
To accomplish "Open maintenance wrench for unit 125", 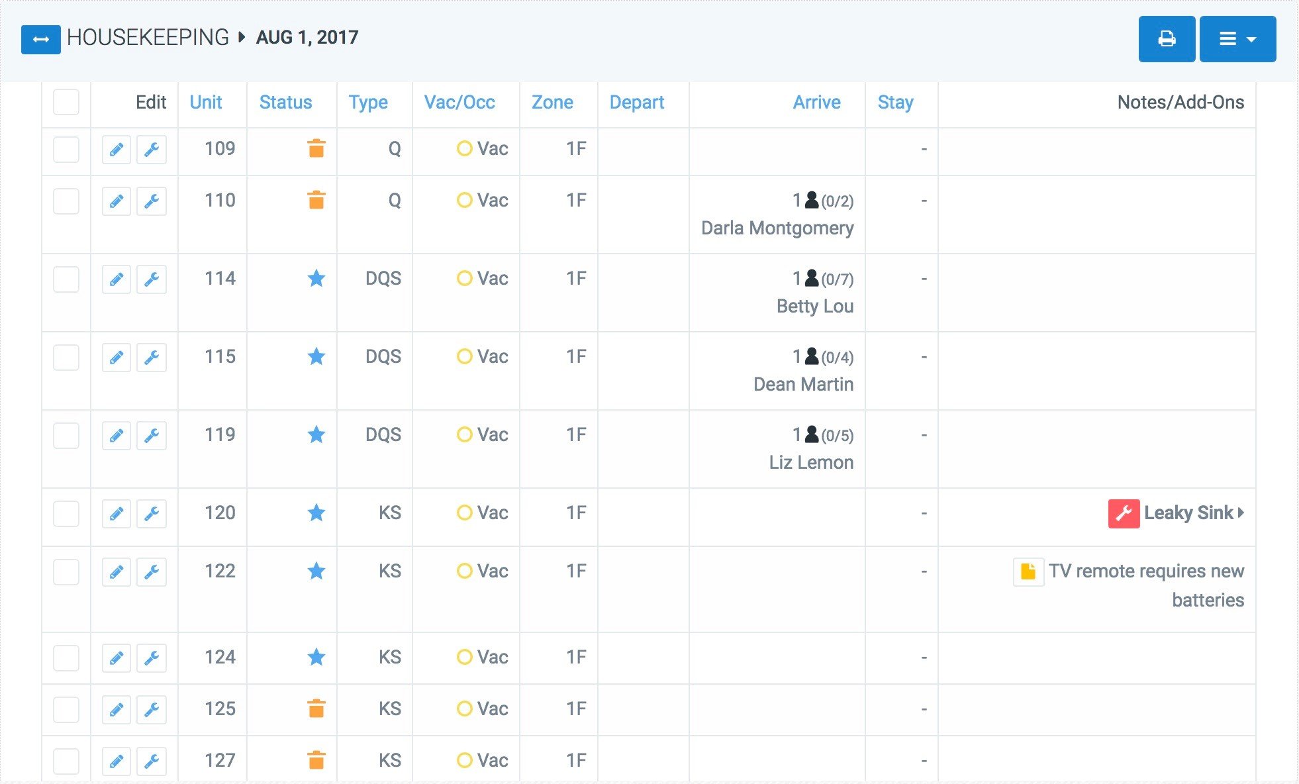I will [152, 709].
